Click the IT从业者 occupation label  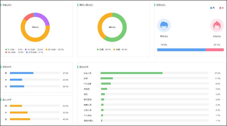(x=87, y=83)
